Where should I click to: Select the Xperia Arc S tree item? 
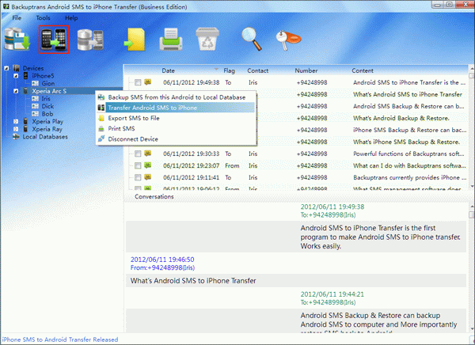click(49, 91)
